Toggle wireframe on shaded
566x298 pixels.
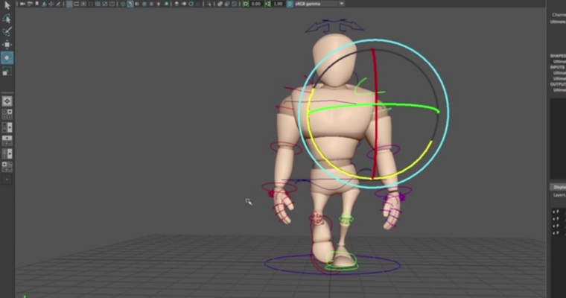click(x=144, y=4)
